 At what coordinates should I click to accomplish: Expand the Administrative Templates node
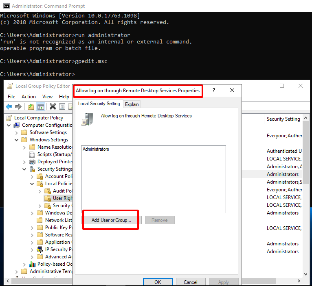(17, 271)
